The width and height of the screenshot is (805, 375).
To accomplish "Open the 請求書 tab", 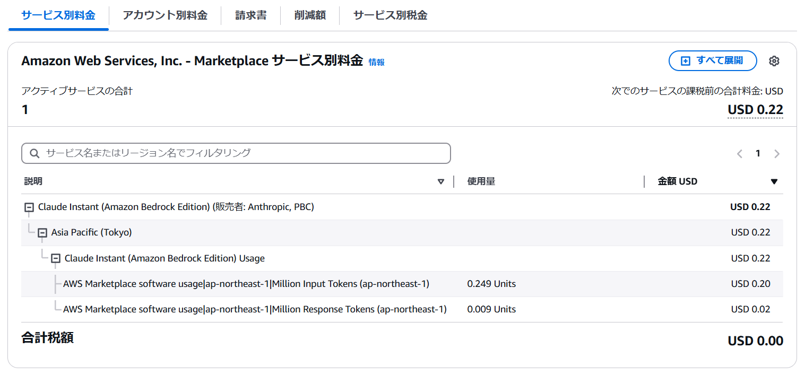I will coord(251,15).
